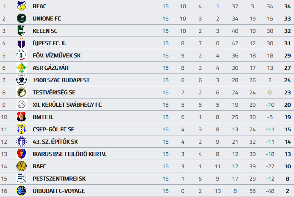Click the Kelen SC club crest
Viewport: 294px width, 197px height.
click(21, 31)
